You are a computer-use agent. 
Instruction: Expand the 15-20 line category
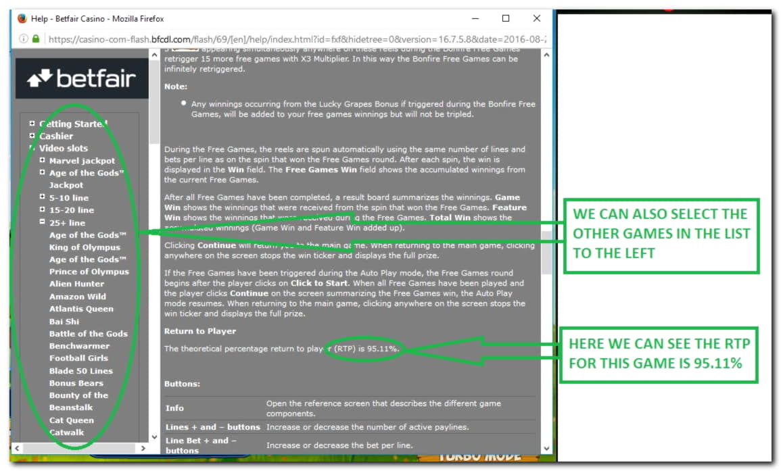43,209
